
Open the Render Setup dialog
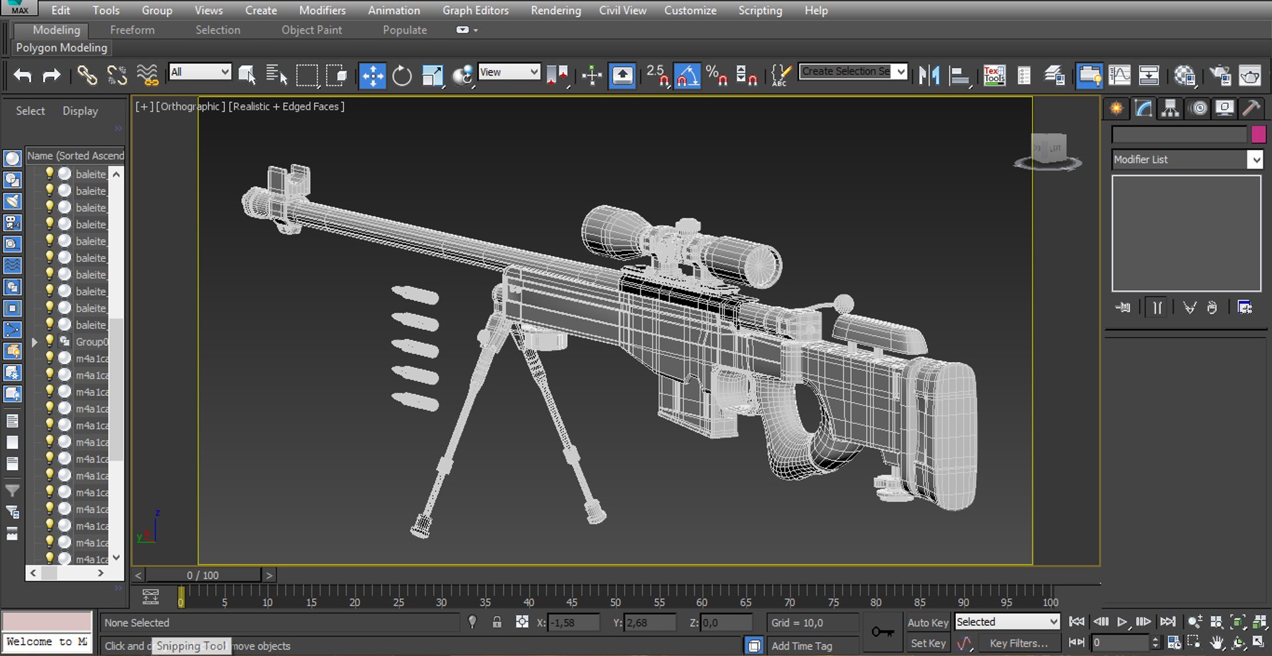pyautogui.click(x=1220, y=75)
